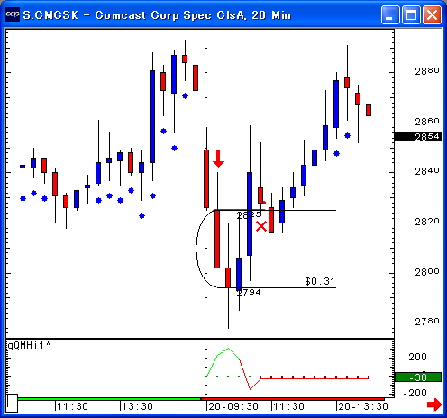The height and width of the screenshot is (418, 447).
Task: Select the qQMHi1^ study label
Action: [28, 346]
